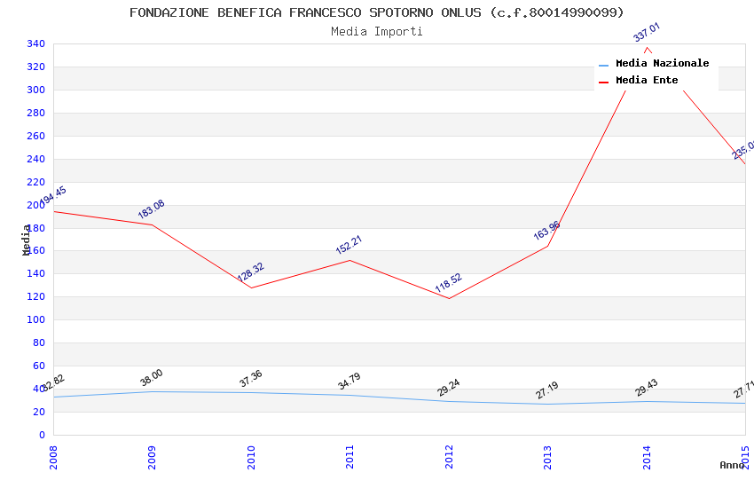Click the y-axis value 220
The image size is (754, 488).
(35, 182)
